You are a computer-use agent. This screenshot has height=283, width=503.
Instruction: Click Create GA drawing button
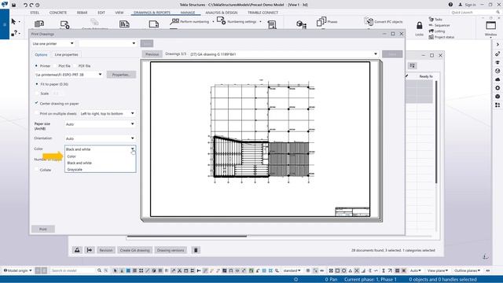(x=134, y=250)
